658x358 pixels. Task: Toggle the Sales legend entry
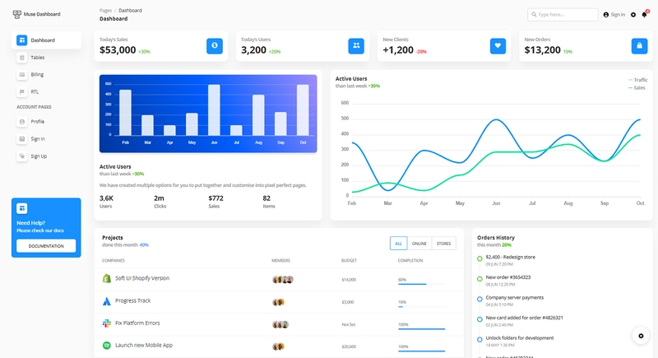637,88
